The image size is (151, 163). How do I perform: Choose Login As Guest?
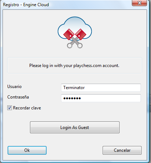coord(75,128)
